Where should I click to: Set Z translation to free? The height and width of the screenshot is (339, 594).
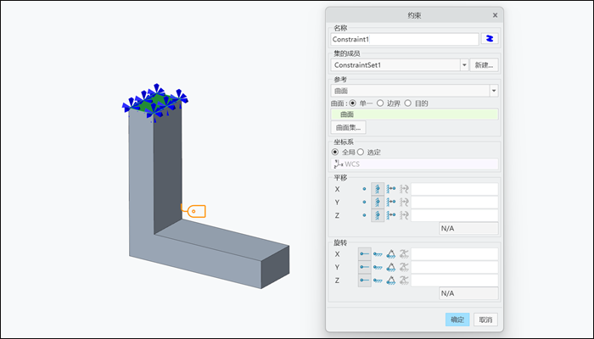click(364, 215)
